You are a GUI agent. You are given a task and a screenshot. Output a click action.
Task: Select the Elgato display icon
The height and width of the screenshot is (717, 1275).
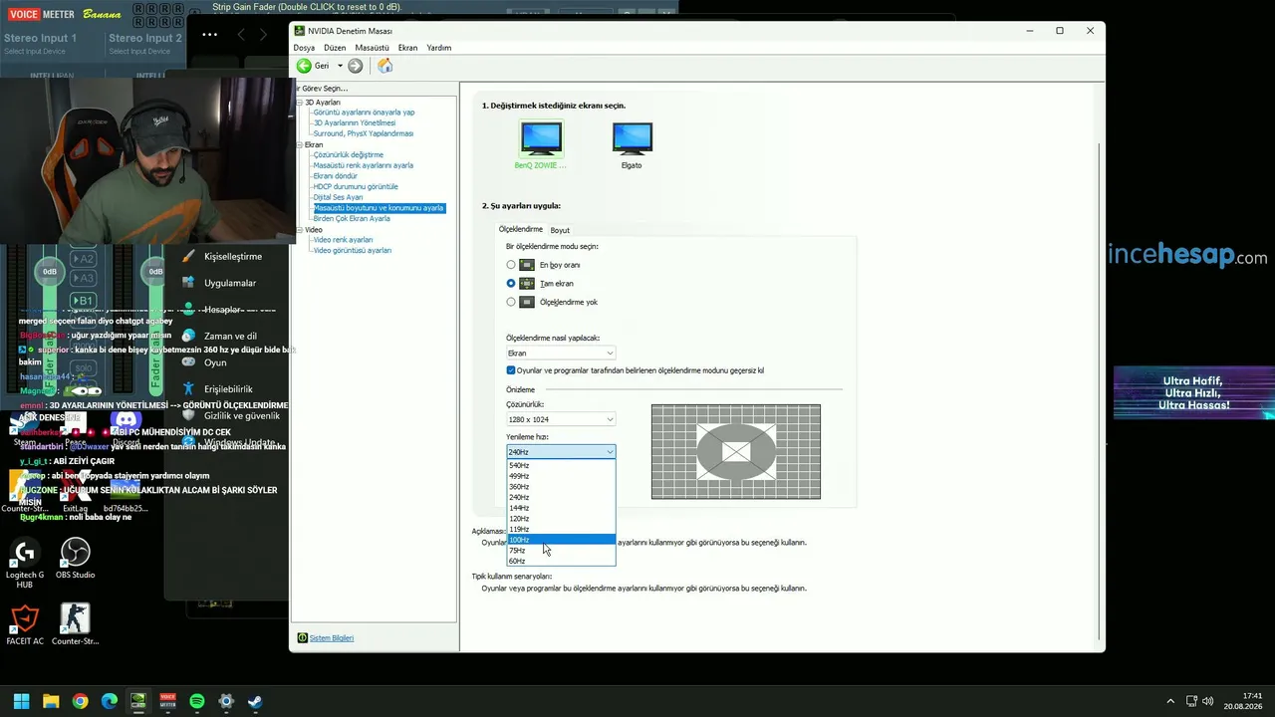point(632,138)
